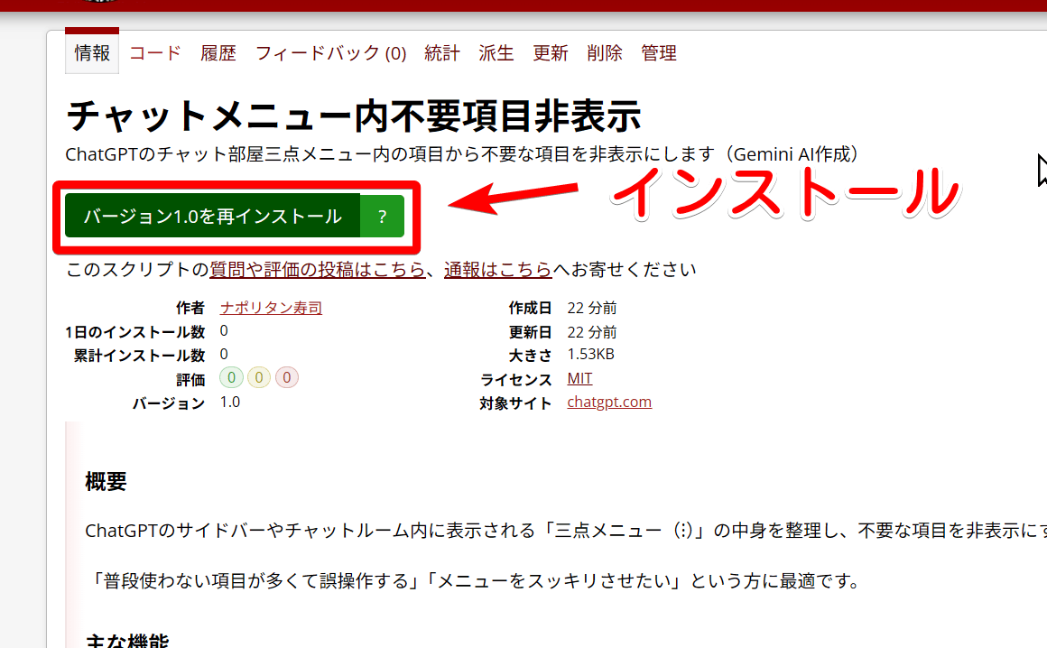The height and width of the screenshot is (648, 1047).
Task: Click the バージョン1.0を再インストール button
Action: coord(212,217)
